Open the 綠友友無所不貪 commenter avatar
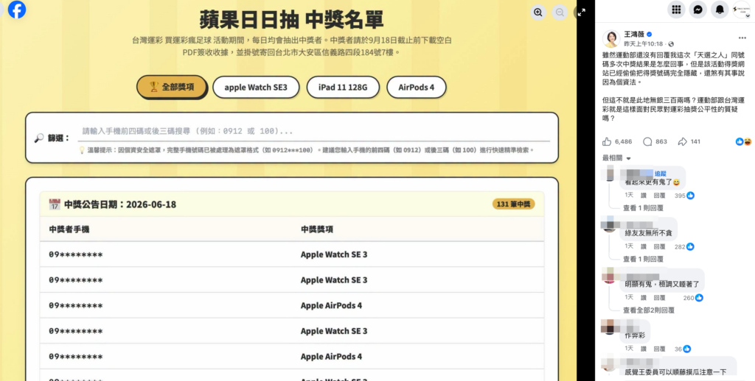The height and width of the screenshot is (381, 755). point(610,224)
